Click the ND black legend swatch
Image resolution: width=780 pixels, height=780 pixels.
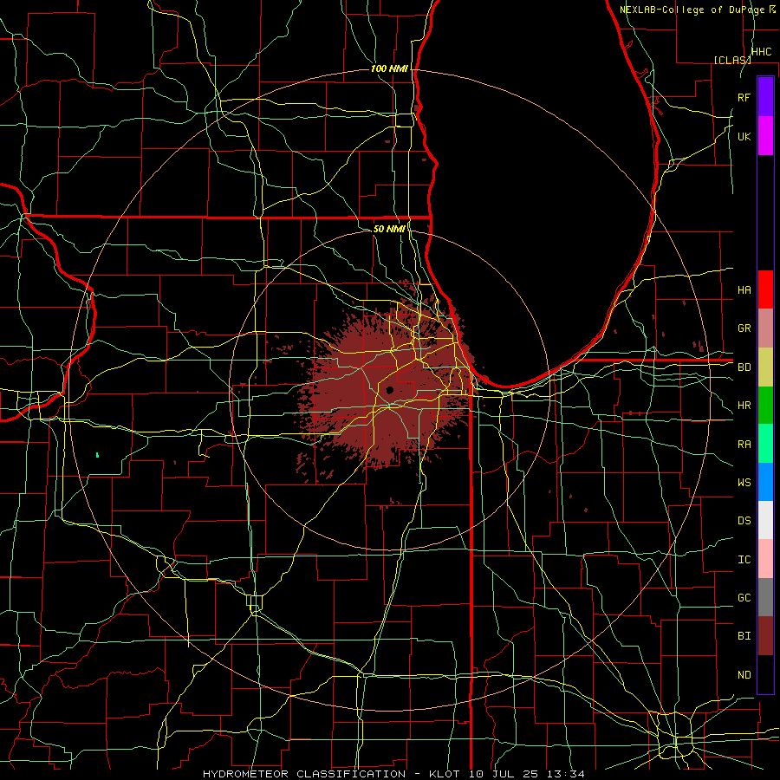pyautogui.click(x=765, y=674)
